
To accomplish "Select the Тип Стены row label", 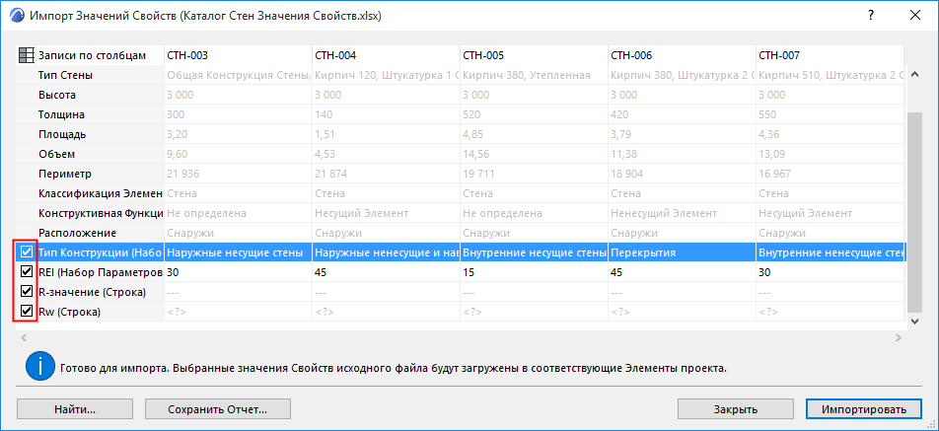I will pyautogui.click(x=65, y=75).
